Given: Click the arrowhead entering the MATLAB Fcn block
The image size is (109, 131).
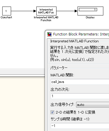Looking at the screenshot, I should [x=35, y=11].
